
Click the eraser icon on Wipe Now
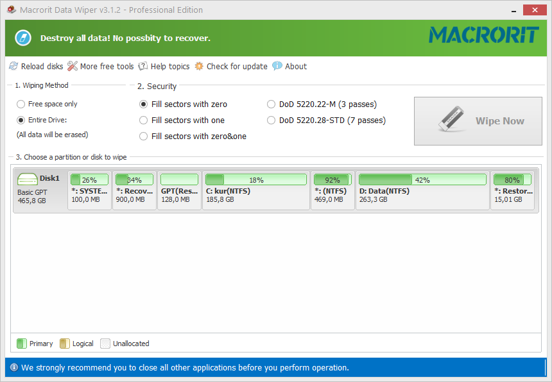[x=451, y=119]
